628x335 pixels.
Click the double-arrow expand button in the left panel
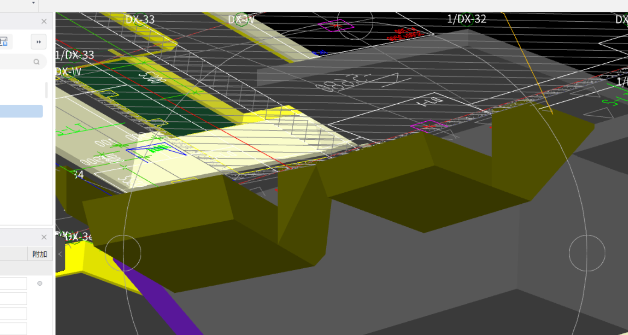coord(39,42)
